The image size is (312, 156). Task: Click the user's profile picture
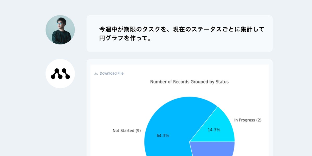60,29
